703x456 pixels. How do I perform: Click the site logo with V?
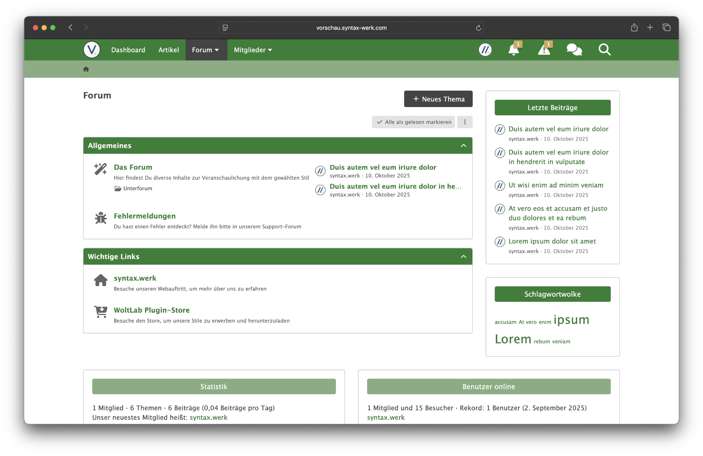coord(92,50)
